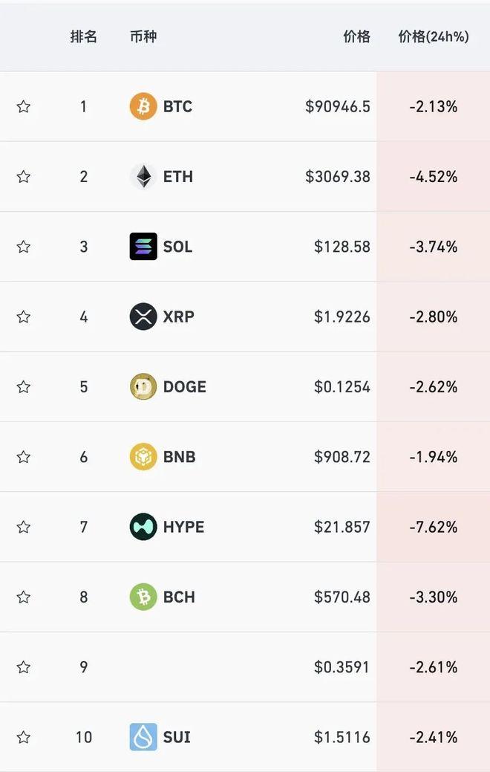Toggle the star on rank 9 row
490x772 pixels.
coord(24,667)
